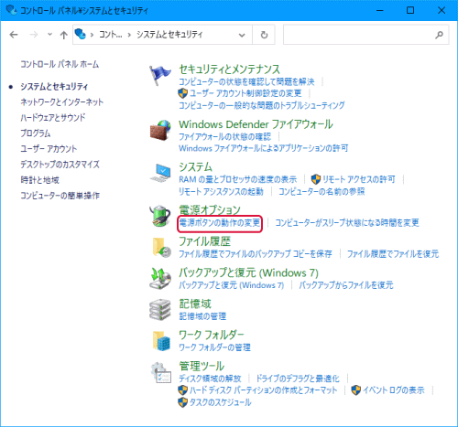Go up one level with up arrow
The height and width of the screenshot is (427, 458).
63,35
